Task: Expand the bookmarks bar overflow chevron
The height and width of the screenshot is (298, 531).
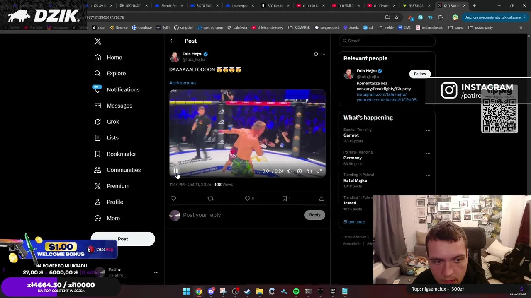Action: [x=521, y=28]
